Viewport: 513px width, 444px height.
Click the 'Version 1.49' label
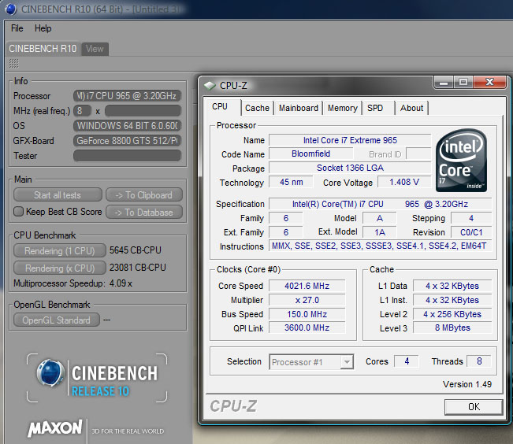467,384
